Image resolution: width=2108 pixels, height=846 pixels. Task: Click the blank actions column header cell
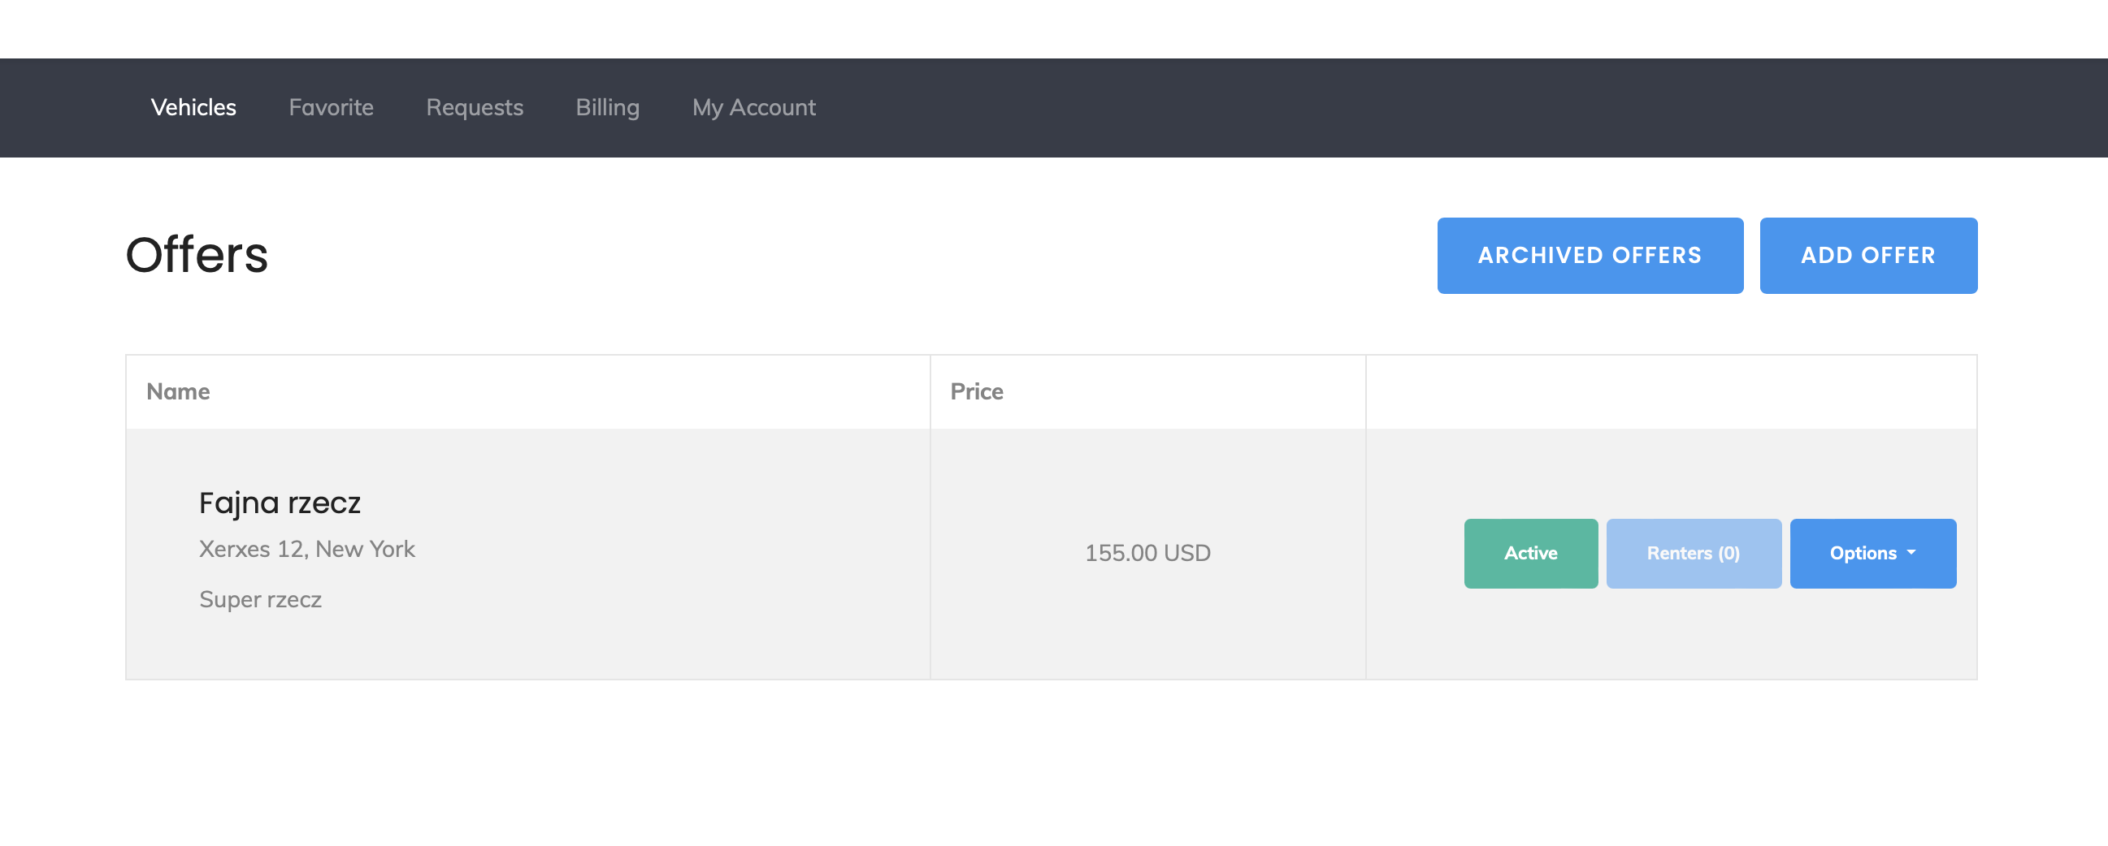pyautogui.click(x=1670, y=391)
